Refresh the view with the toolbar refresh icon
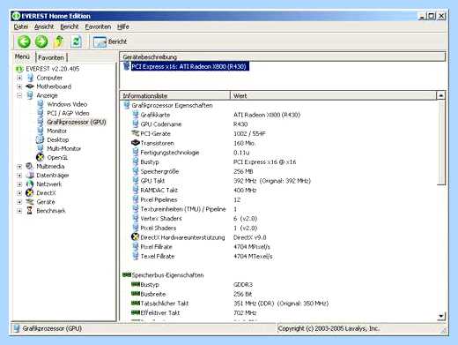This screenshot has width=458, height=345. tap(76, 41)
